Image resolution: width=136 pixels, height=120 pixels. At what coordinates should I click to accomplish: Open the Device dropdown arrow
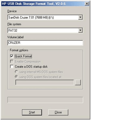[80, 17]
